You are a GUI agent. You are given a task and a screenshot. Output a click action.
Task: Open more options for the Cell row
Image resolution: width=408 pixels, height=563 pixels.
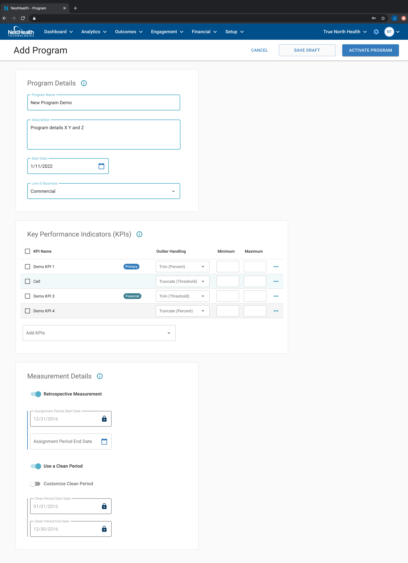[276, 281]
